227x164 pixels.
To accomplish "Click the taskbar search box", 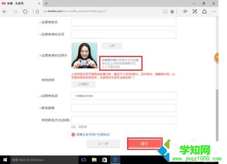I will (x=44, y=160).
